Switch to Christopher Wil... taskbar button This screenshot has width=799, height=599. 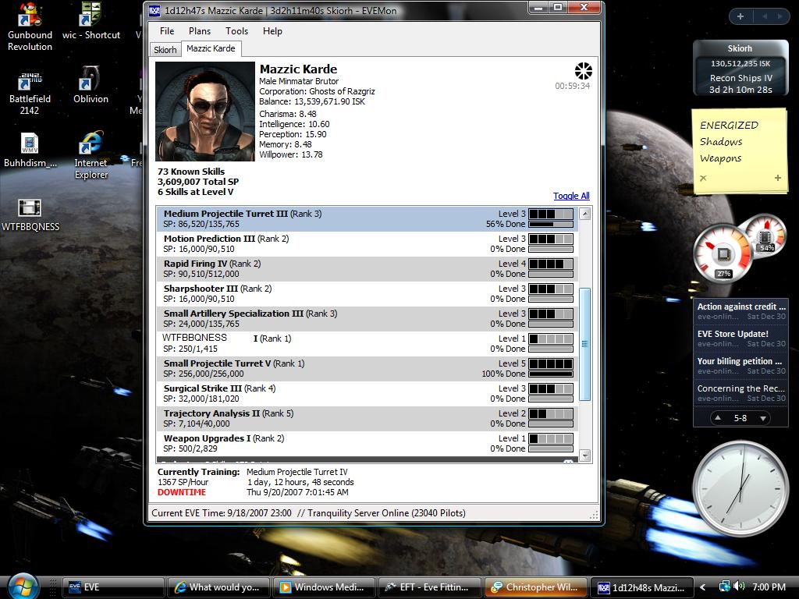pos(535,587)
